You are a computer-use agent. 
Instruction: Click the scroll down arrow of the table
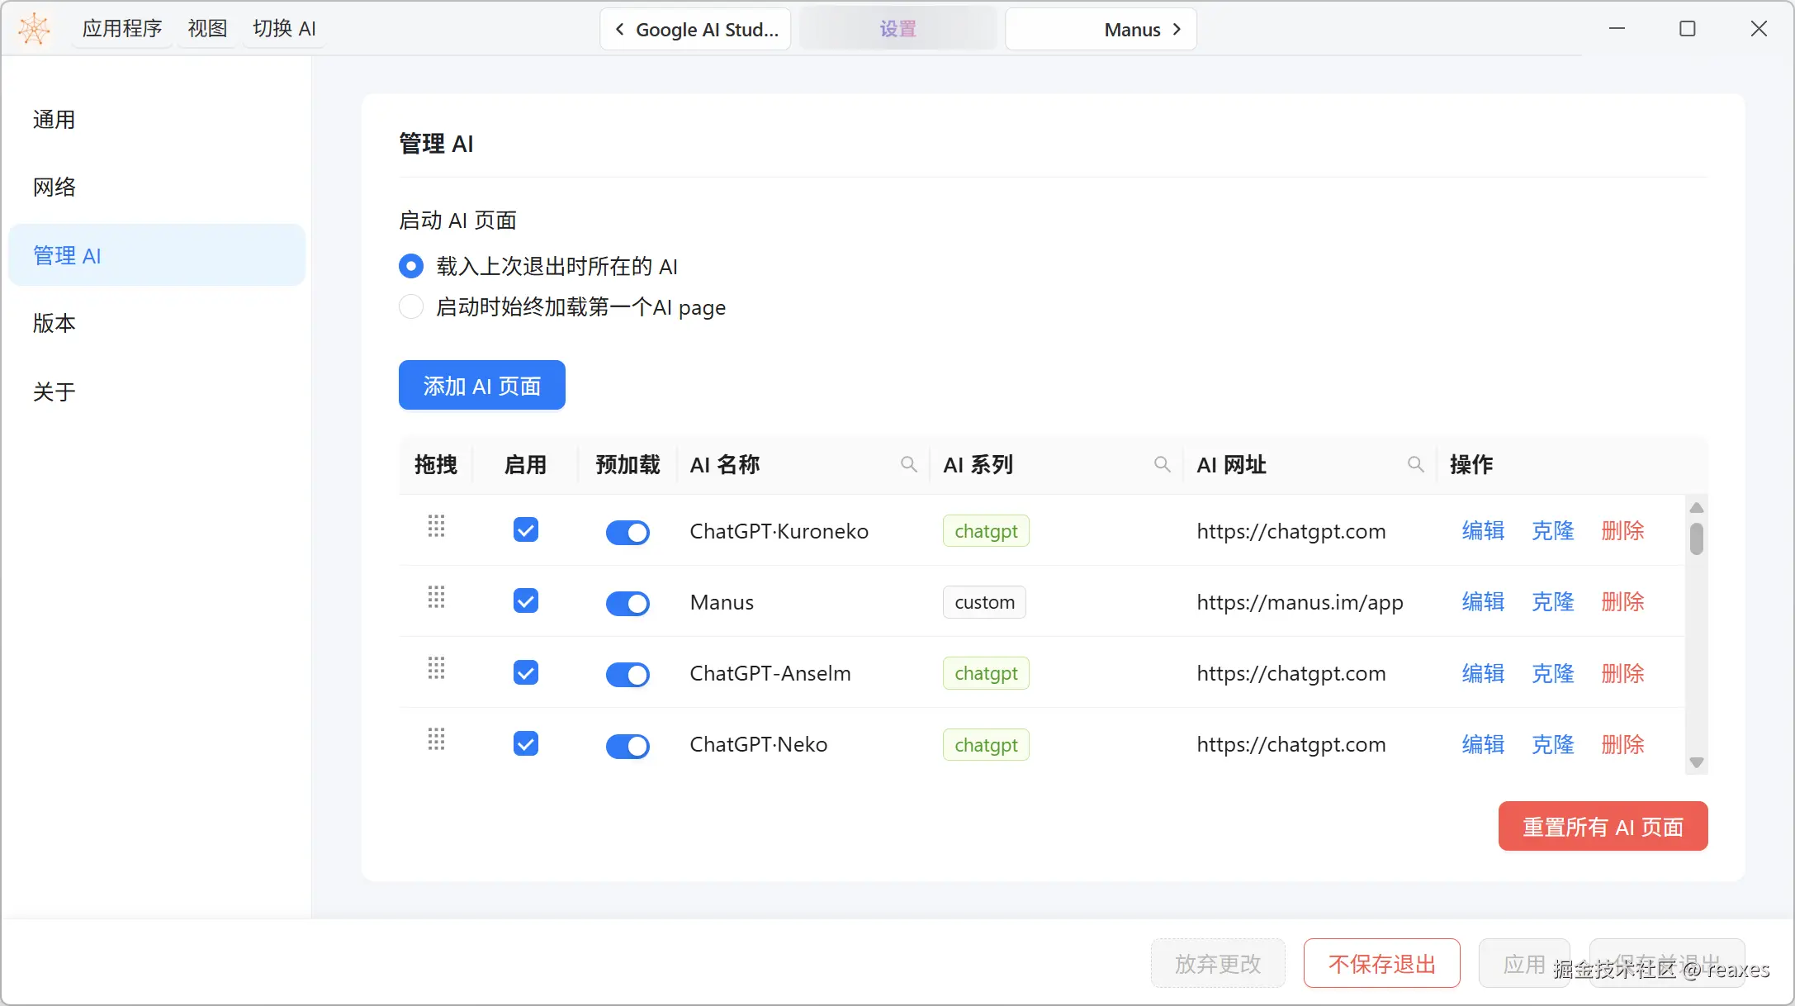(1697, 762)
